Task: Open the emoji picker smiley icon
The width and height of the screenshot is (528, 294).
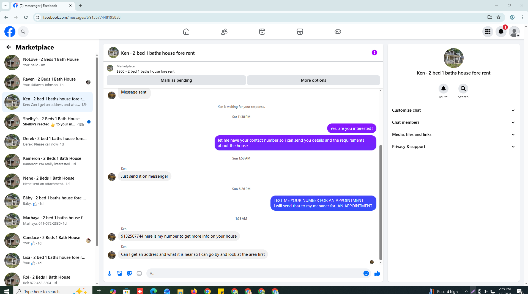Action: click(366, 273)
